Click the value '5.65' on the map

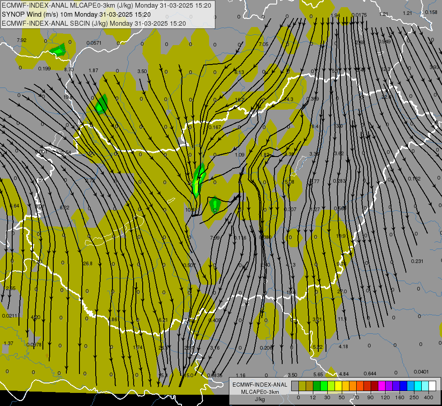(318, 374)
